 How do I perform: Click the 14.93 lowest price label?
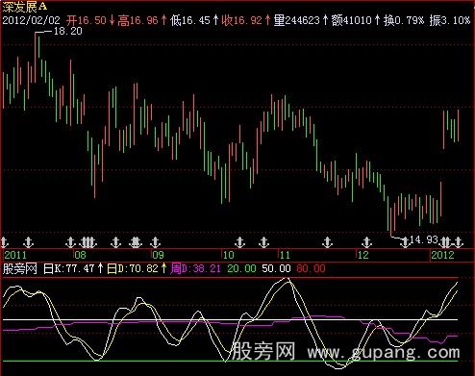(x=424, y=239)
